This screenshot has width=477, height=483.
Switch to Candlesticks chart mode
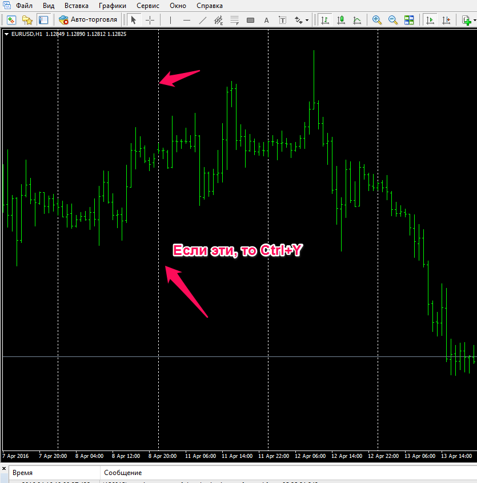[x=341, y=21]
